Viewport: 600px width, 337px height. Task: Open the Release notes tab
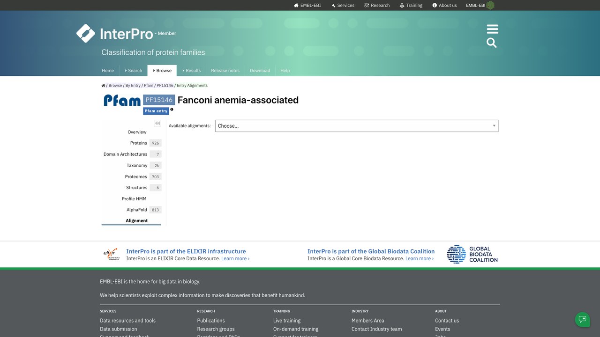(x=225, y=71)
